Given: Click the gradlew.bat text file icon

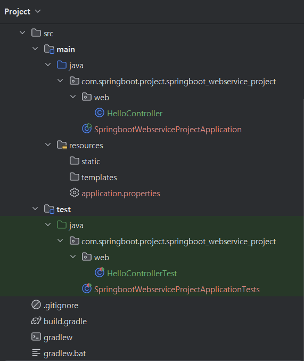Looking at the screenshot, I should pos(36,352).
